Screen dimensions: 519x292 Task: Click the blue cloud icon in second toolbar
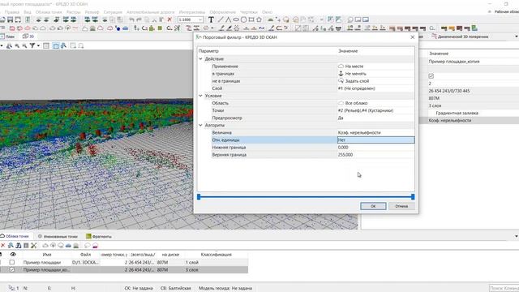[125, 28]
